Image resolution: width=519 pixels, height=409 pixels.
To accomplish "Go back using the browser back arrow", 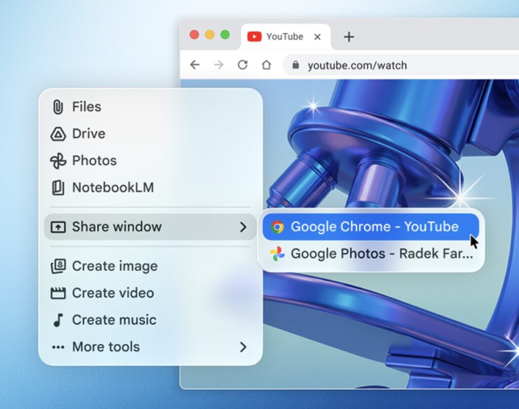I will coord(195,65).
